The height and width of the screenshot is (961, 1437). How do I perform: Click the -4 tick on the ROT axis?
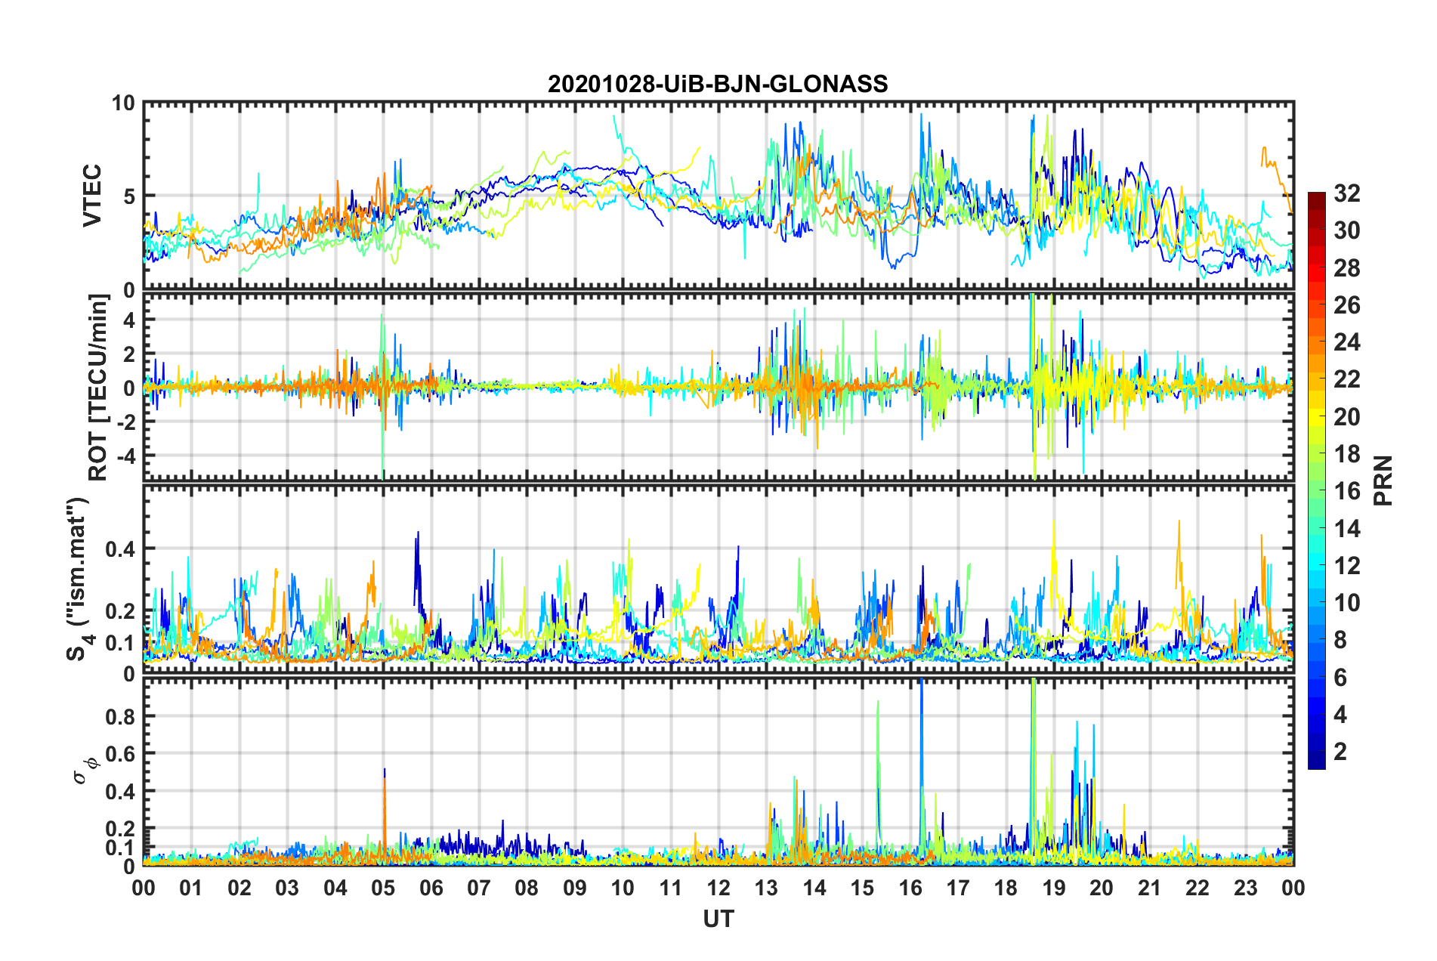pos(125,456)
